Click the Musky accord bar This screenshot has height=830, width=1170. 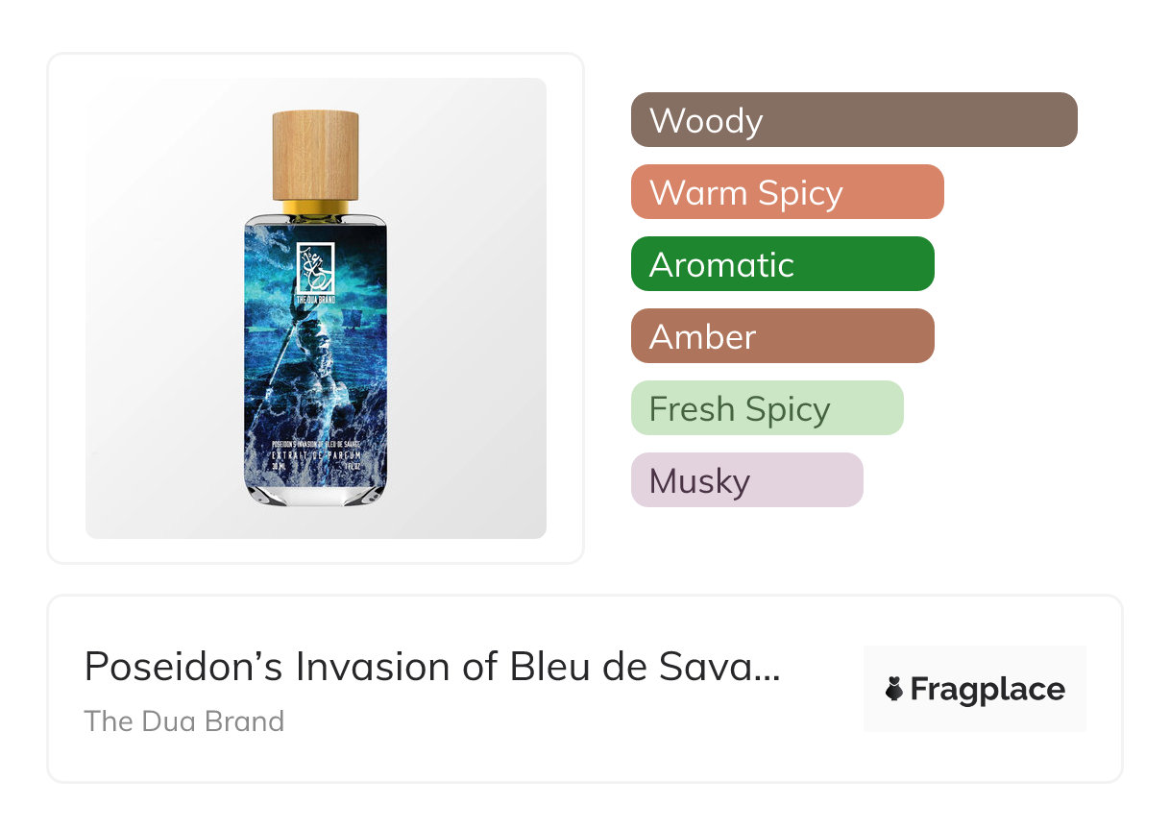(746, 480)
